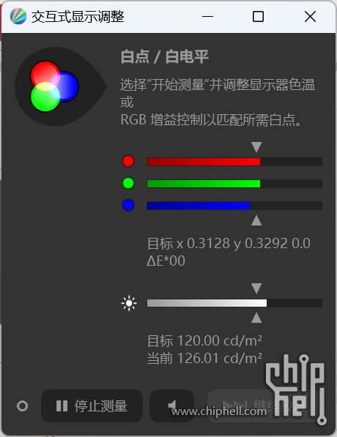
Task: Click the blue channel dot icon
Action: 128,205
